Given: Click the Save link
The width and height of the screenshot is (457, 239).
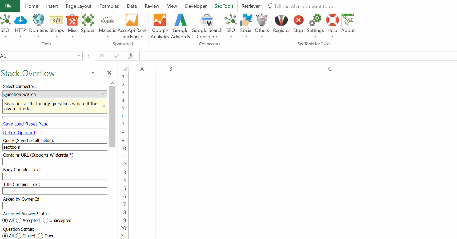Looking at the screenshot, I should pos(8,124).
